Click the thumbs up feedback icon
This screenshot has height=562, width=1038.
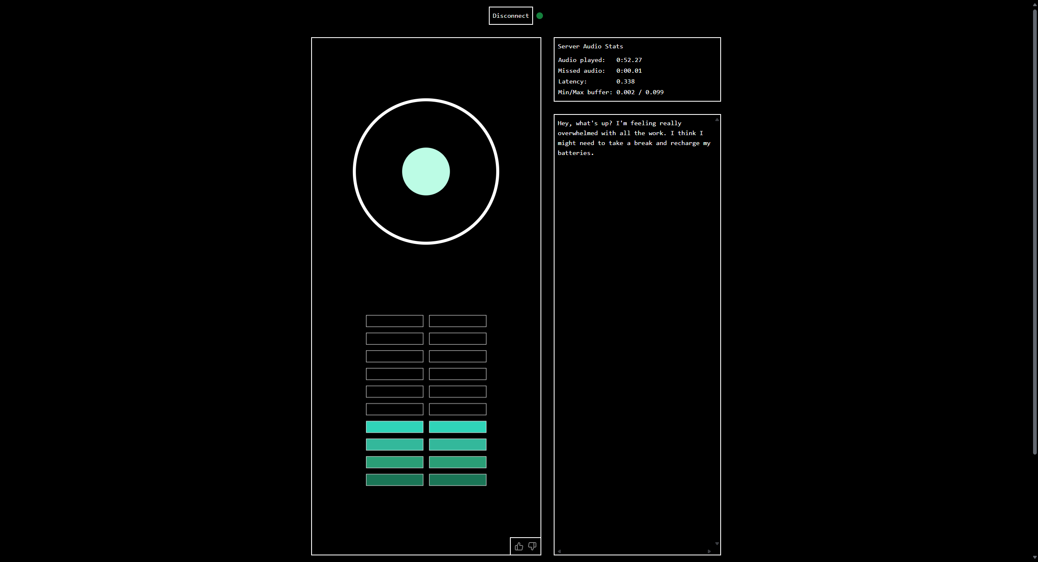tap(518, 546)
